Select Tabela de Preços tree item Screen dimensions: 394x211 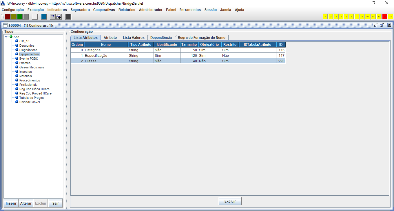click(31, 98)
